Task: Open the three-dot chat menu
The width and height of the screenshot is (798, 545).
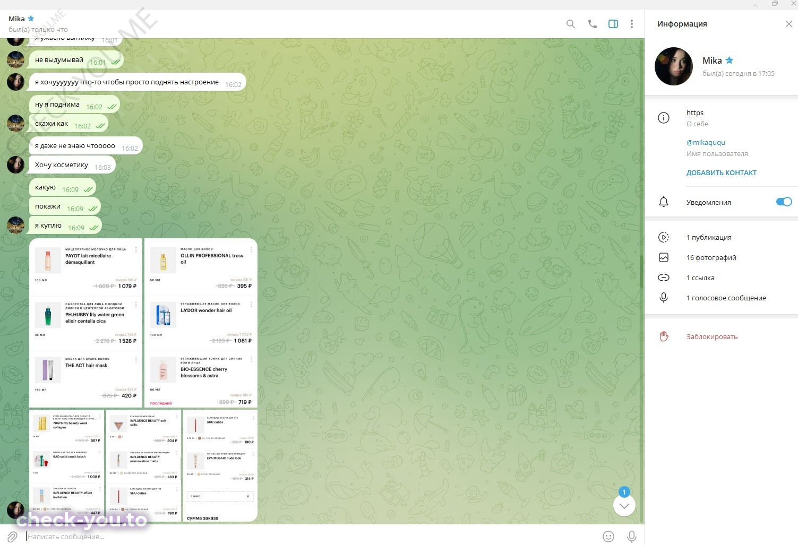Action: click(632, 24)
